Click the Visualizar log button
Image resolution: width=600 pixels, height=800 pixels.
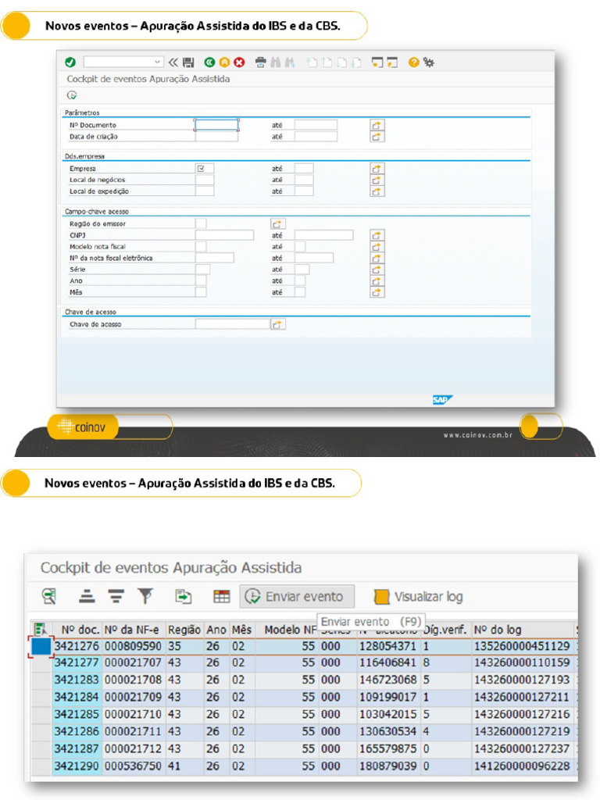point(419,596)
